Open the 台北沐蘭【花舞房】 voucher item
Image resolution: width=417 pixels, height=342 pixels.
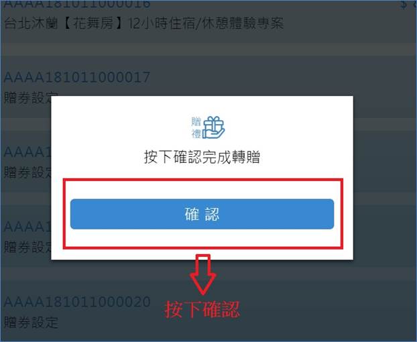click(x=144, y=23)
